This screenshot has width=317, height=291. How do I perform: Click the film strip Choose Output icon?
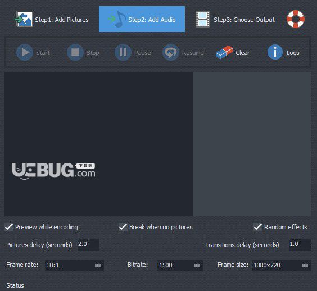(x=202, y=19)
